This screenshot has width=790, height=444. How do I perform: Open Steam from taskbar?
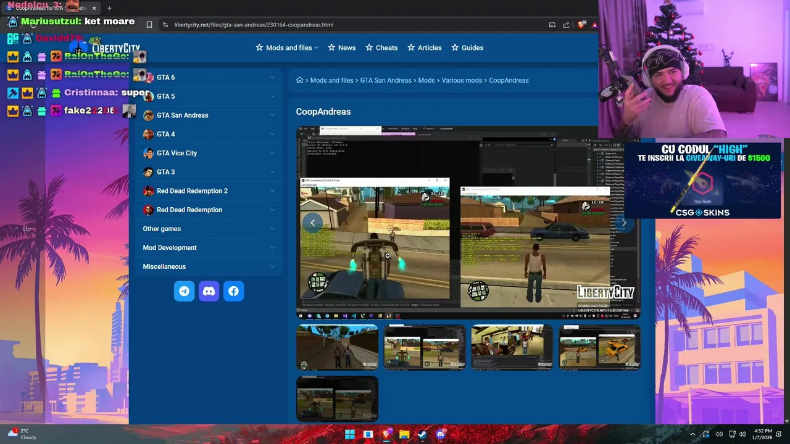click(422, 434)
